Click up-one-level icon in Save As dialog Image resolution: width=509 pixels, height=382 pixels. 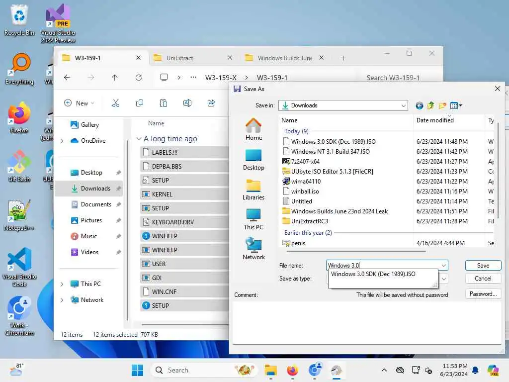tap(431, 105)
